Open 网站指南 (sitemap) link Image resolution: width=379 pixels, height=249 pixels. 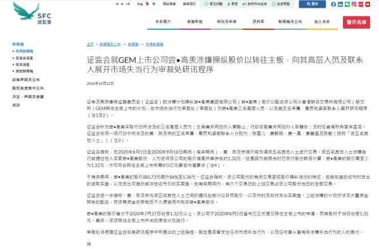tap(169, 4)
